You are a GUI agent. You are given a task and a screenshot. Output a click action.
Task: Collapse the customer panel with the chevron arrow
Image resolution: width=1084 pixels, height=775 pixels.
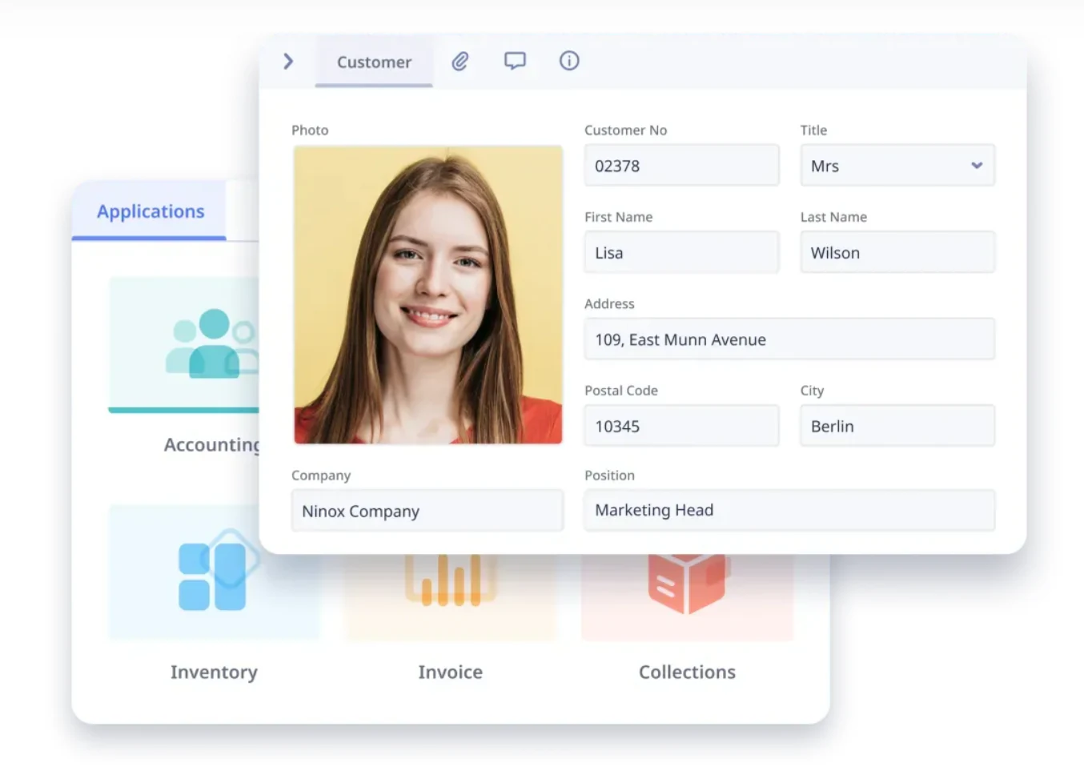point(288,62)
